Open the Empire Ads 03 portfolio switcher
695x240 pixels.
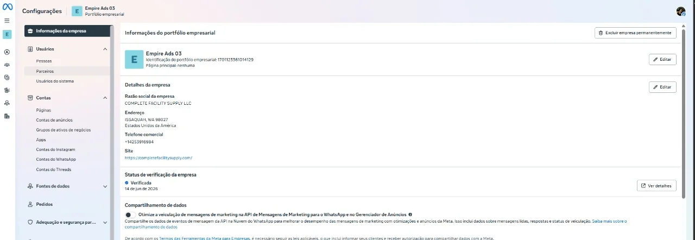point(98,11)
